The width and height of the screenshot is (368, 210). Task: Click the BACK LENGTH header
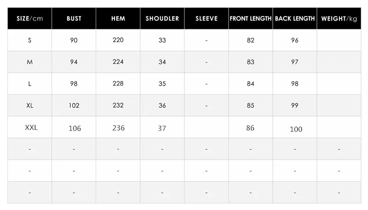click(x=295, y=18)
